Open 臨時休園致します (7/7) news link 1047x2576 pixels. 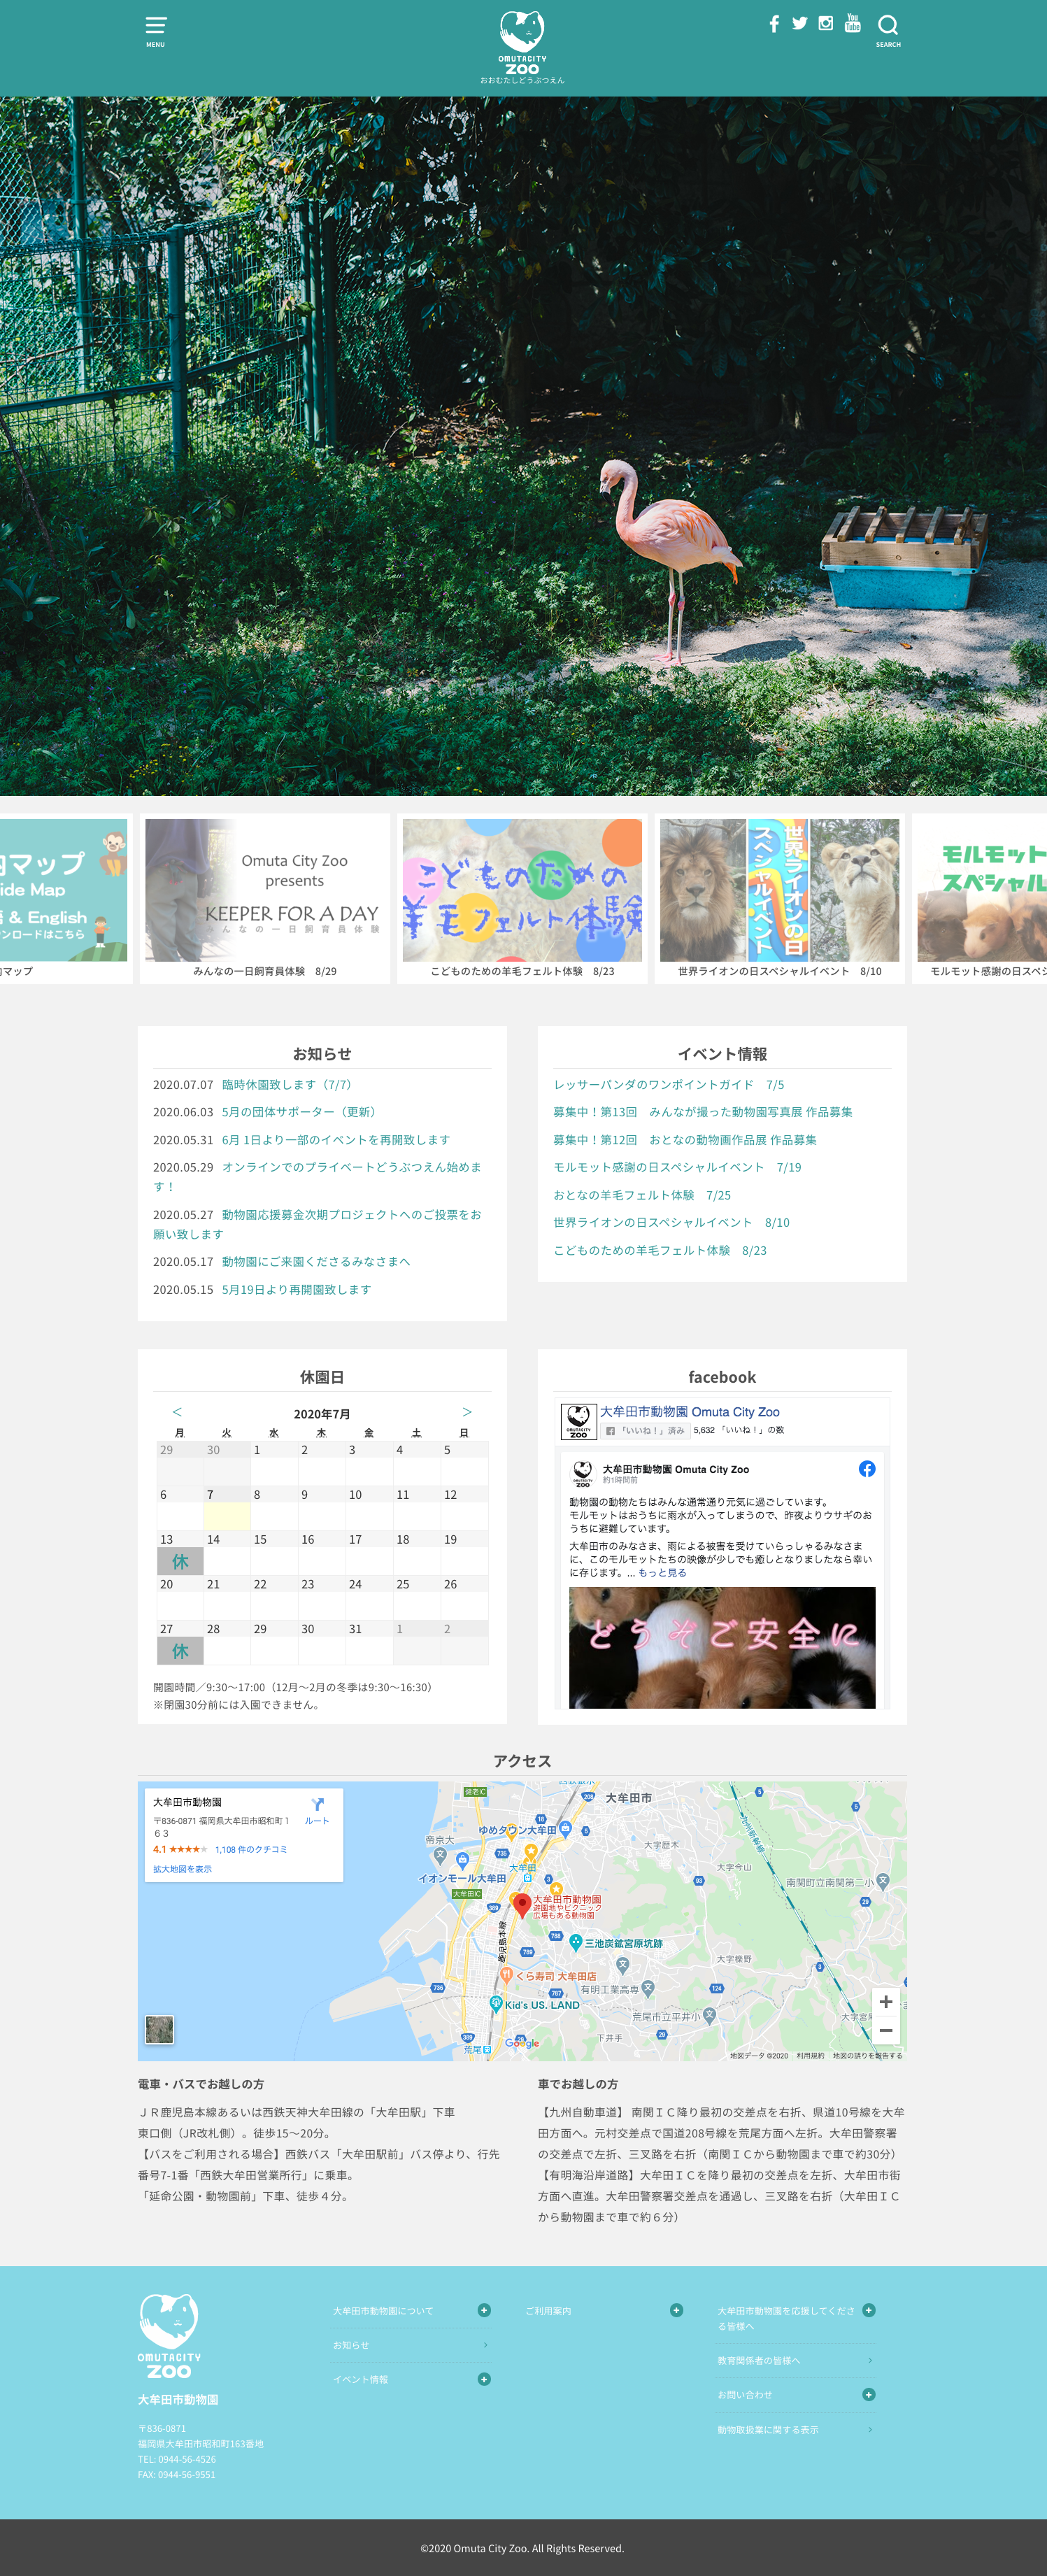point(287,1084)
